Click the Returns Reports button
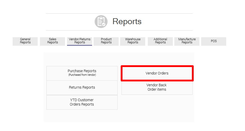Image resolution: width=245 pixels, height=131 pixels. coord(82,88)
